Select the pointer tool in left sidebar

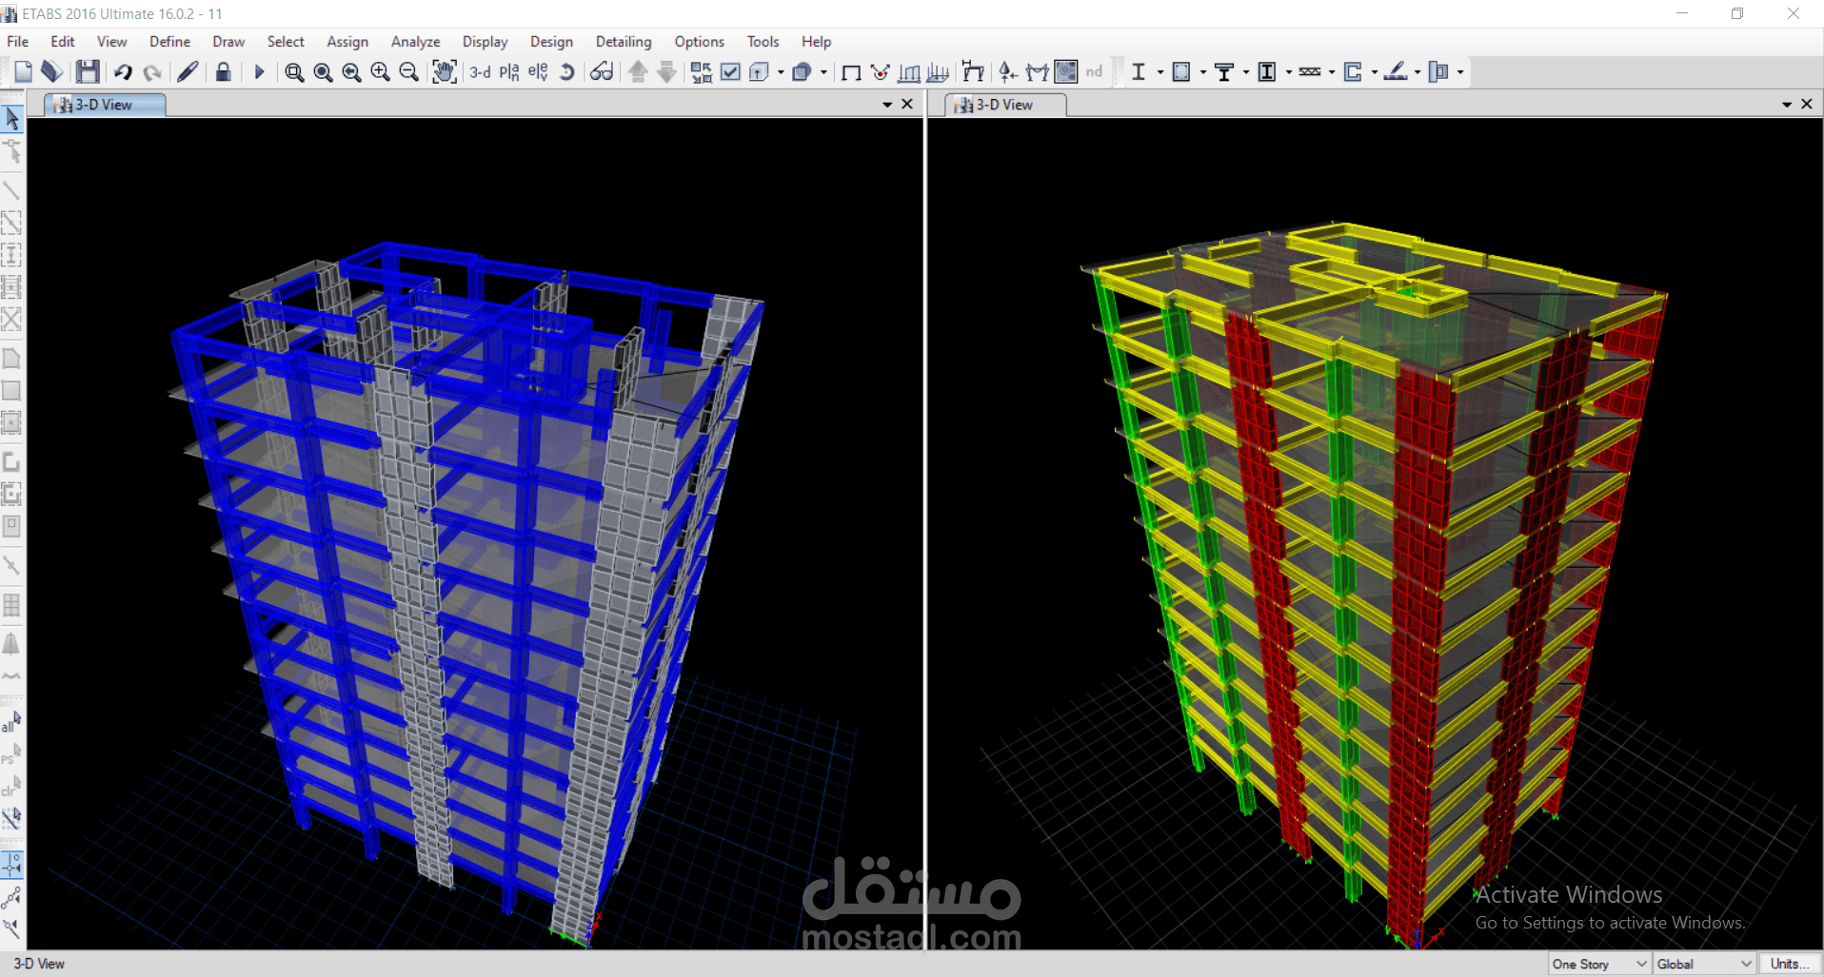[12, 119]
